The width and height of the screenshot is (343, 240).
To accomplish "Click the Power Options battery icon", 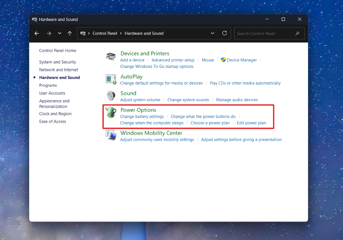I will point(111,112).
